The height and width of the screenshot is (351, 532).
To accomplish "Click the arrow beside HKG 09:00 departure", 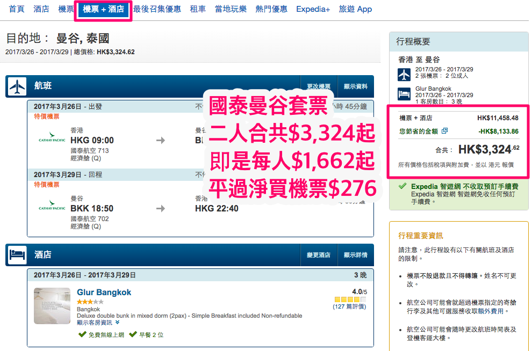I will [161, 140].
